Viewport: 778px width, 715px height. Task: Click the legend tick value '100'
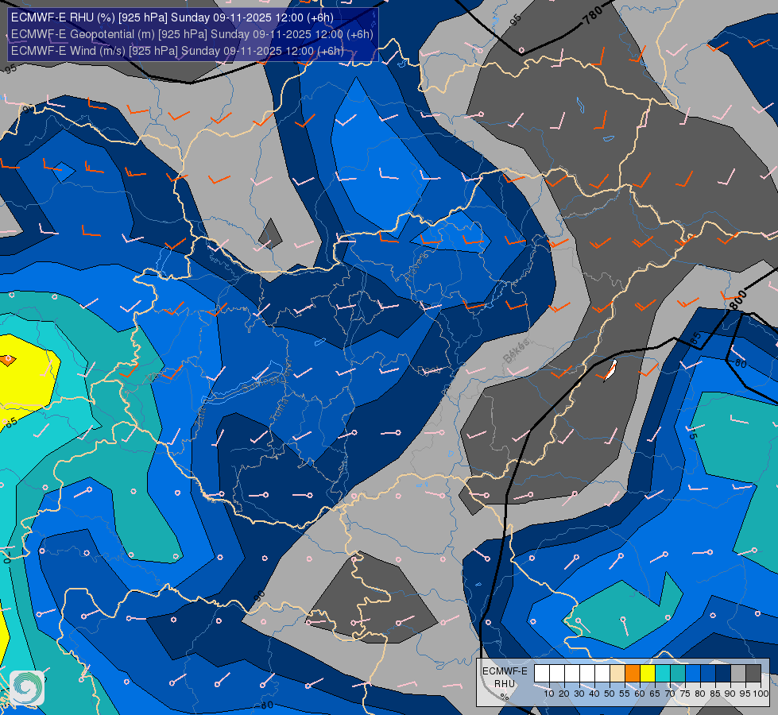coord(761,694)
